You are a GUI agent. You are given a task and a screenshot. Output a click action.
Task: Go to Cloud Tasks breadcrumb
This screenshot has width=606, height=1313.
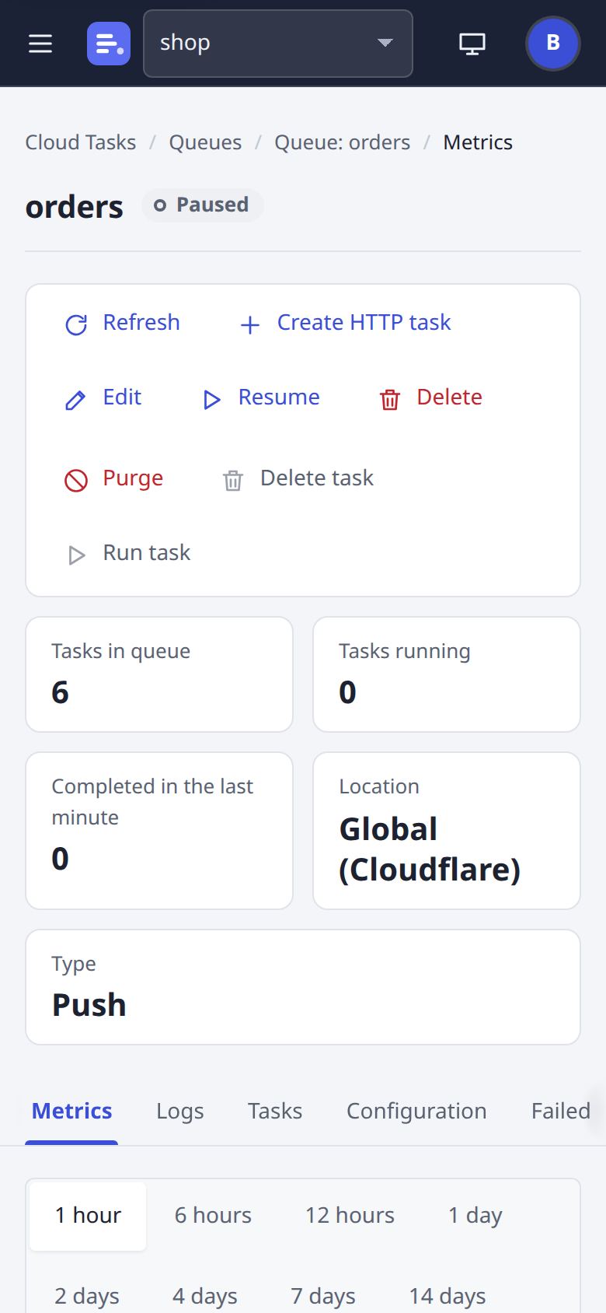click(x=81, y=142)
